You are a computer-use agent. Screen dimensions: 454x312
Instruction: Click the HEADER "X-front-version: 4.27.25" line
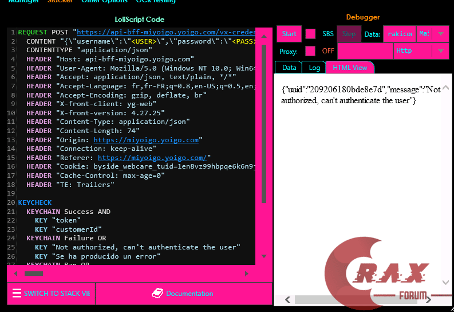click(96, 113)
